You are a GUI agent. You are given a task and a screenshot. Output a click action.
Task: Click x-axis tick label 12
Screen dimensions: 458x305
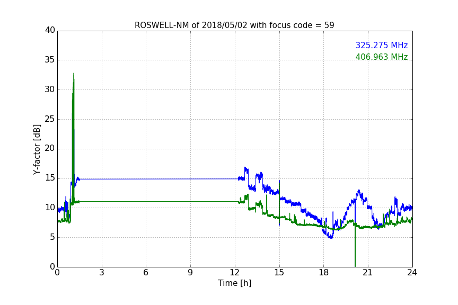pos(234,273)
